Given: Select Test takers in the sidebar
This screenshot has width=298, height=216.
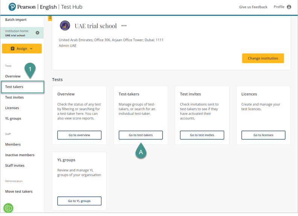Looking at the screenshot, I should [x=14, y=87].
